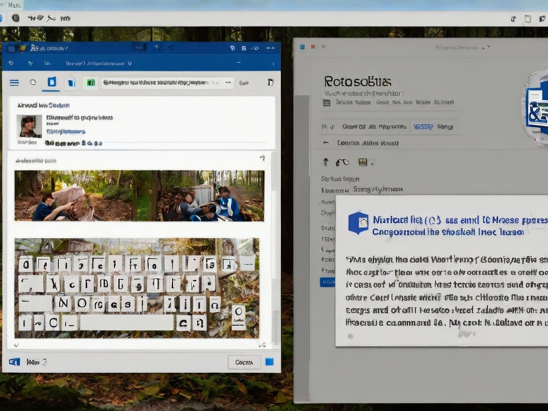Open the blue book icon in the toolbar
This screenshot has width=548, height=411.
pyautogui.click(x=72, y=83)
